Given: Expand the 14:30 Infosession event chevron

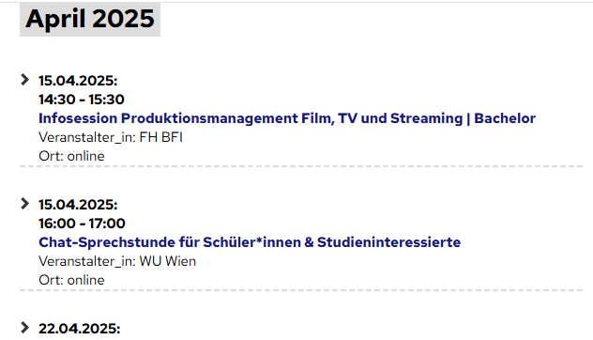Looking at the screenshot, I should tap(25, 80).
